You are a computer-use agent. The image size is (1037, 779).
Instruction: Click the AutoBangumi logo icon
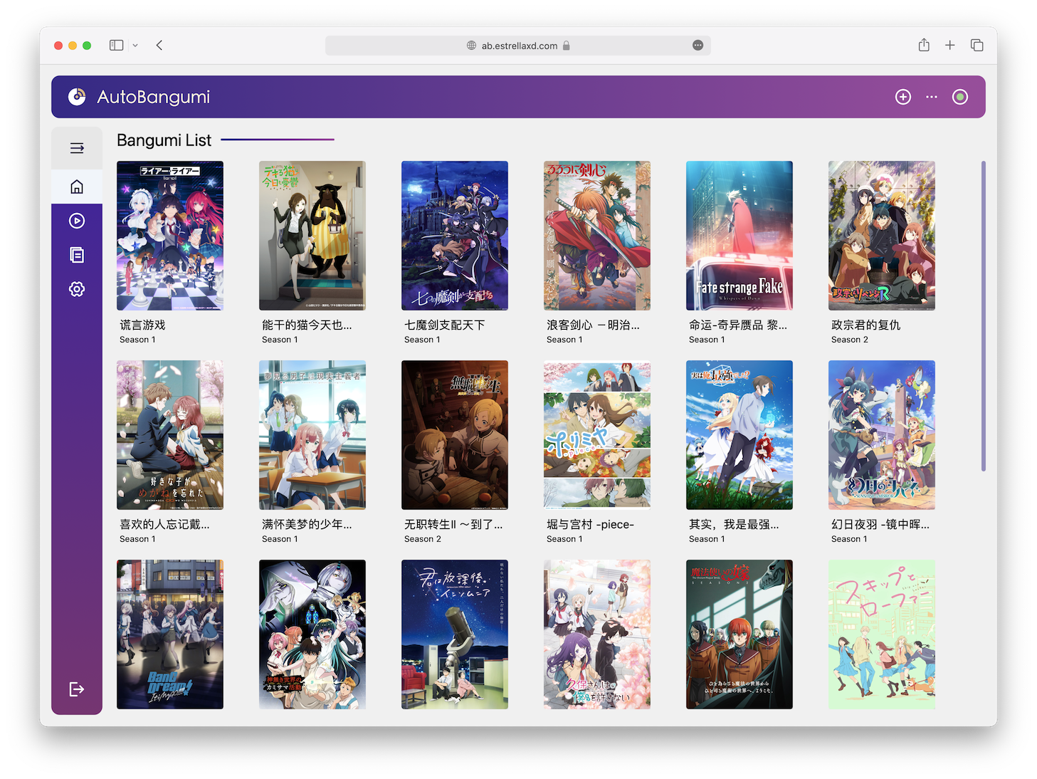click(x=77, y=97)
